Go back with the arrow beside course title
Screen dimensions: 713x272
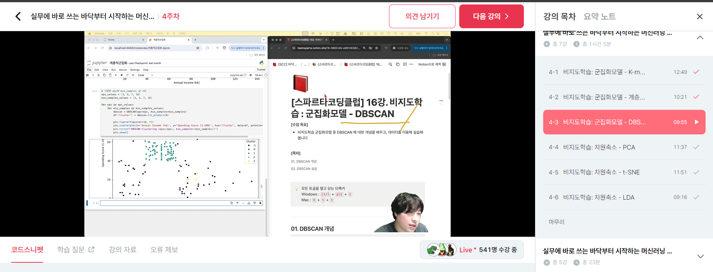18,16
